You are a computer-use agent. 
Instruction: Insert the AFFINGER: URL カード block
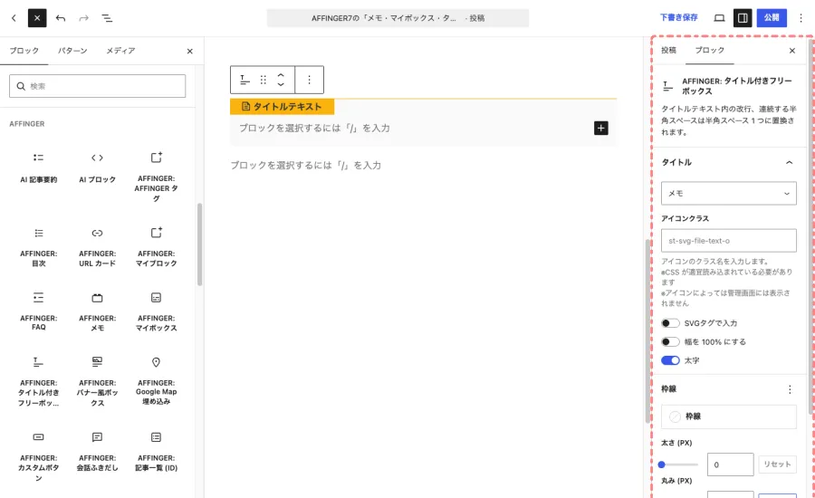click(97, 247)
